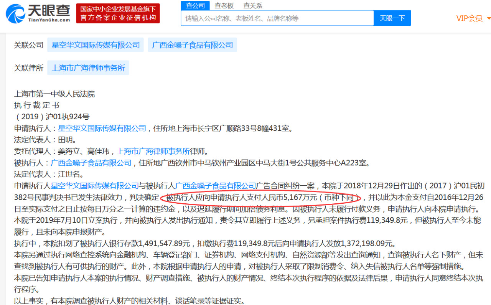Open 星空华文国际传媒有限公司 tag beside 关联公司
491x305 pixels.
pos(96,45)
